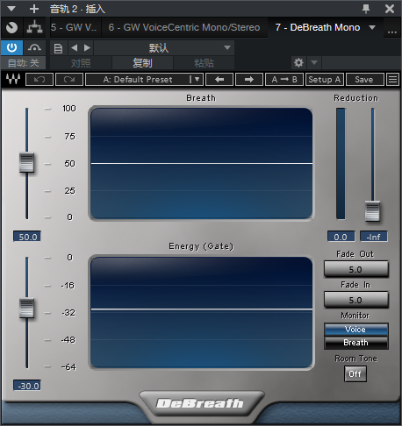Viewport: 402px width, 426px height.
Task: Switch to 6 - GW VoiceCentric Mono/Stereo tab
Action: tap(184, 27)
